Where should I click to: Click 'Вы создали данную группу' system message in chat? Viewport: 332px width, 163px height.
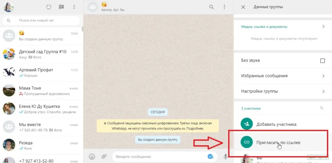click(x=158, y=140)
